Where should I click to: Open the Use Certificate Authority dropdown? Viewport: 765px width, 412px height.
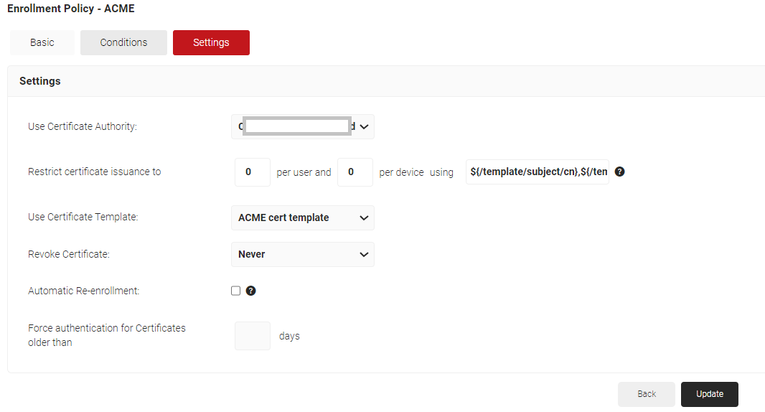[x=302, y=126]
